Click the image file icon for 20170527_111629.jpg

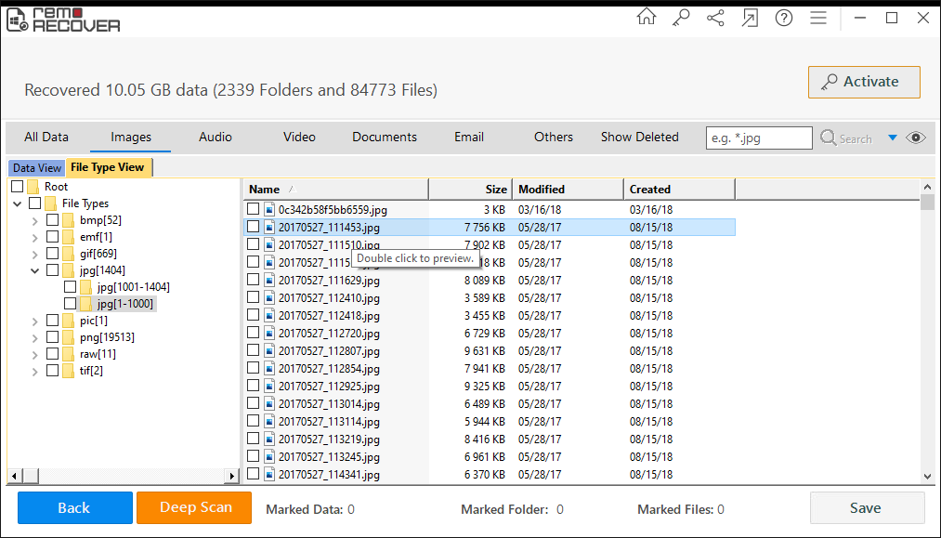[269, 280]
